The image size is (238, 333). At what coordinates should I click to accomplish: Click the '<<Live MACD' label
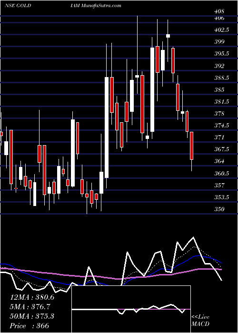coord(200,321)
